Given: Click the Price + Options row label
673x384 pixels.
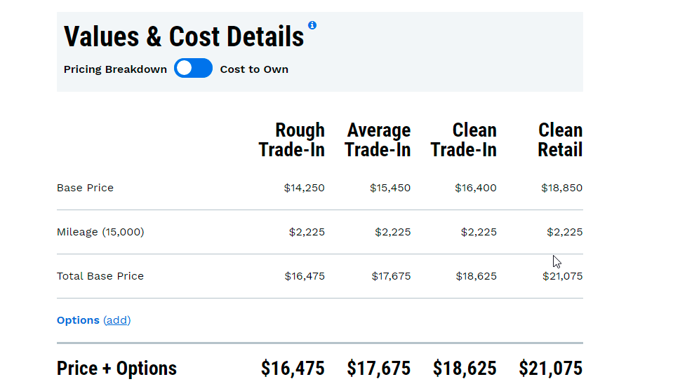Looking at the screenshot, I should point(116,369).
